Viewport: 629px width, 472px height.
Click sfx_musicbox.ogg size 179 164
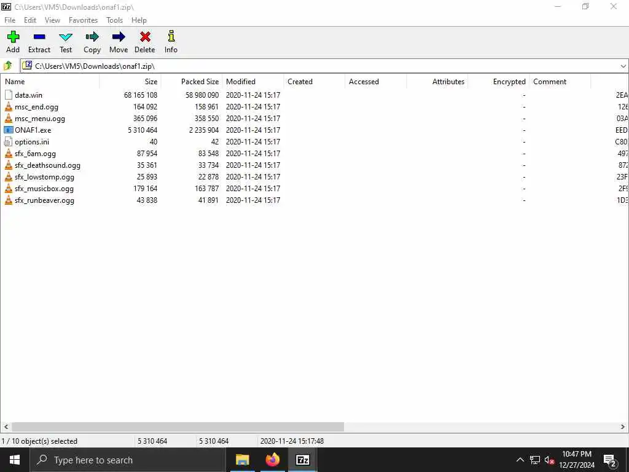(145, 188)
